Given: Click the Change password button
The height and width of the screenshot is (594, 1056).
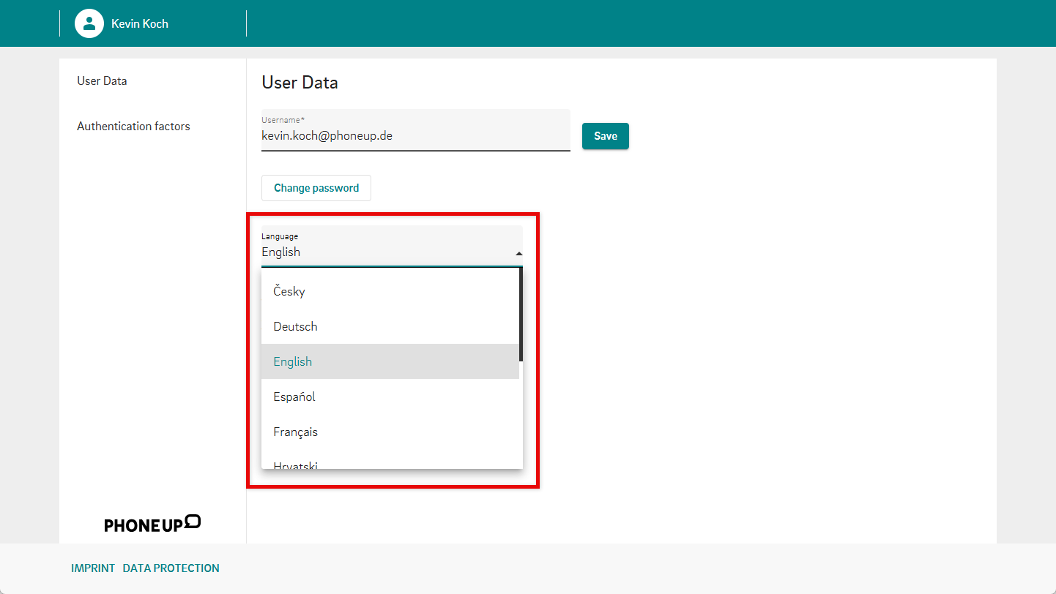Looking at the screenshot, I should pyautogui.click(x=316, y=188).
